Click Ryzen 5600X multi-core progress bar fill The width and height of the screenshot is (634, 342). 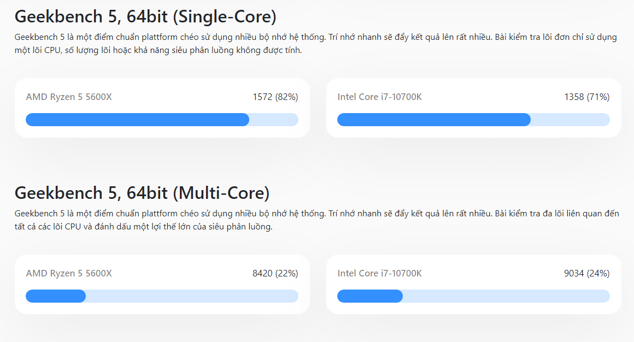tap(56, 296)
